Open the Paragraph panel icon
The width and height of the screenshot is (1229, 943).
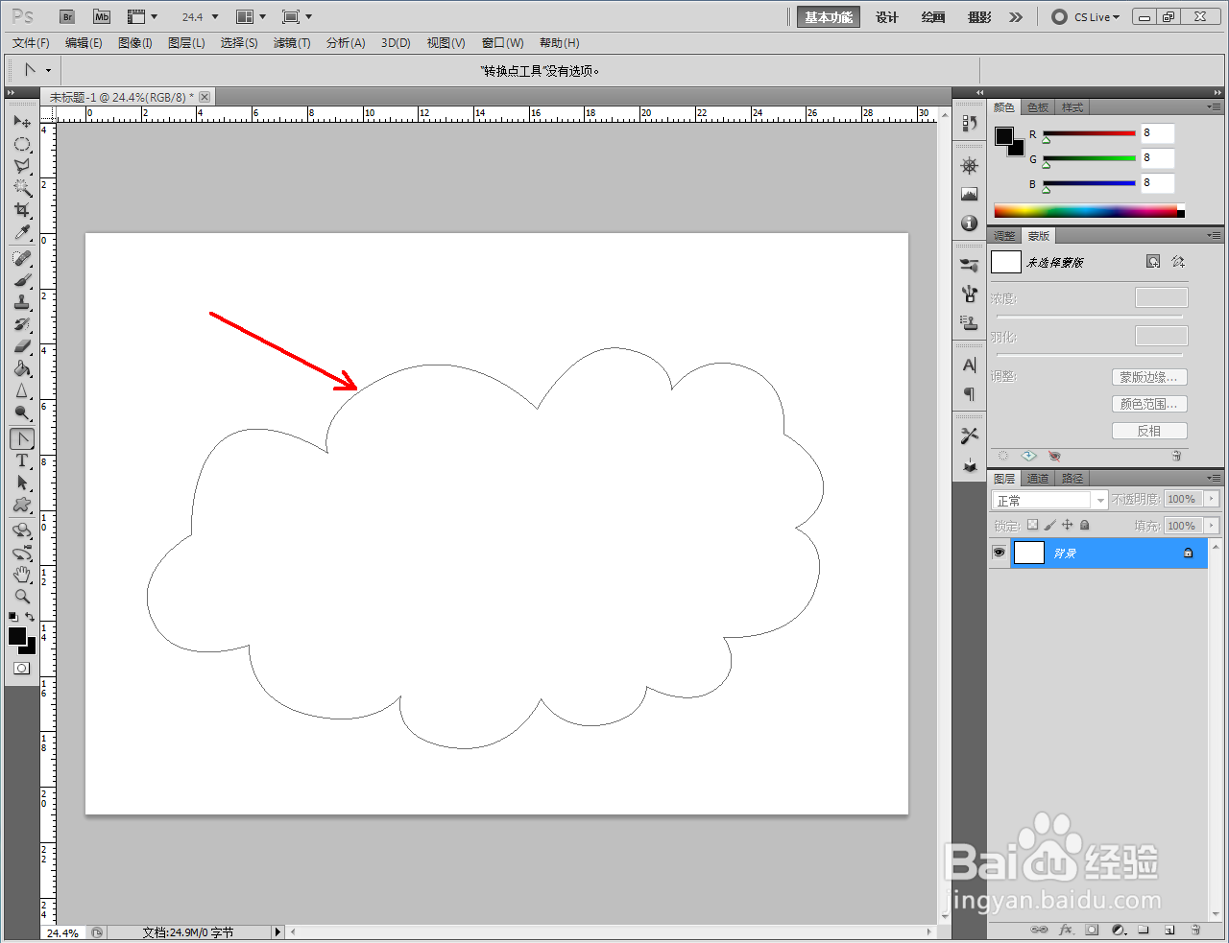(969, 394)
